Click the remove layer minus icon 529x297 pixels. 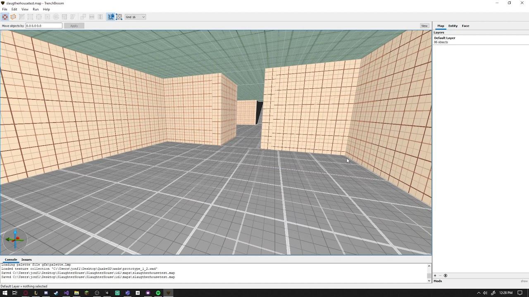click(x=440, y=276)
